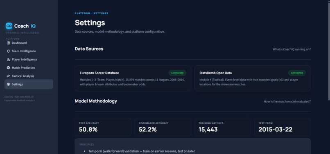Click the Model Methodology section heading
The height and width of the screenshot is (154, 330).
(96, 101)
